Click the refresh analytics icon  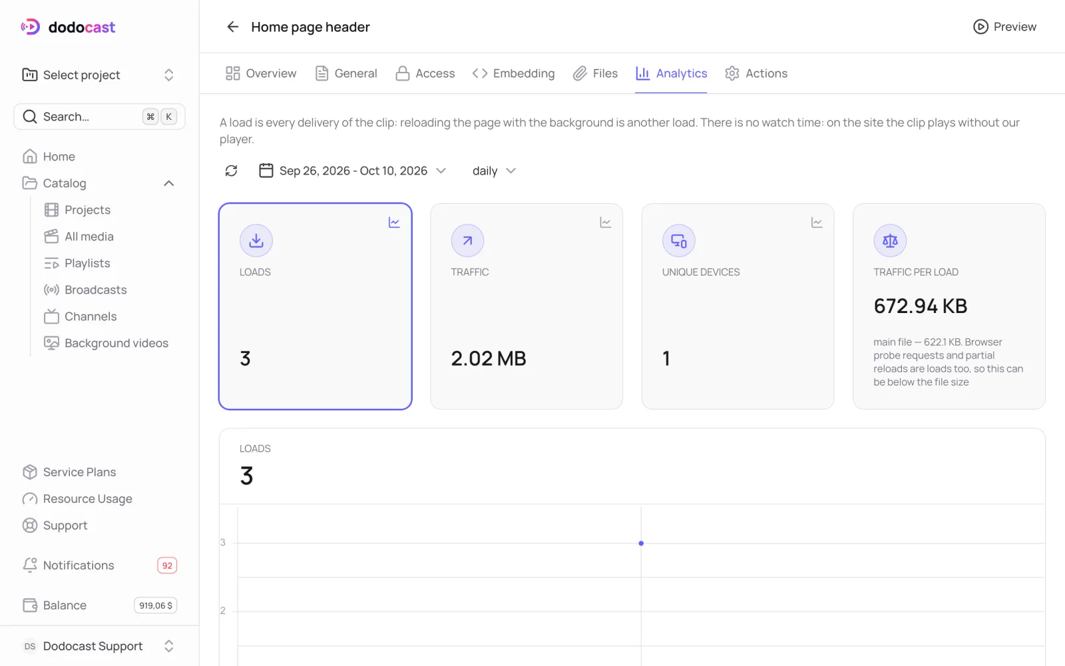point(231,171)
